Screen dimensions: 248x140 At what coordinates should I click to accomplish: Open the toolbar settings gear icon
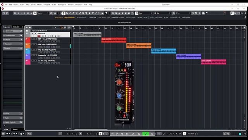pyautogui.click(x=245, y=13)
